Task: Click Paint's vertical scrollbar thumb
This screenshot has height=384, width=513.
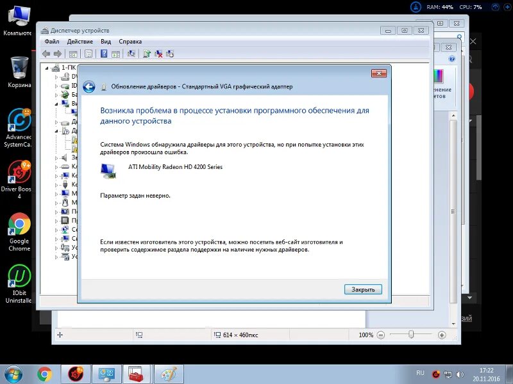Action: pyautogui.click(x=453, y=212)
